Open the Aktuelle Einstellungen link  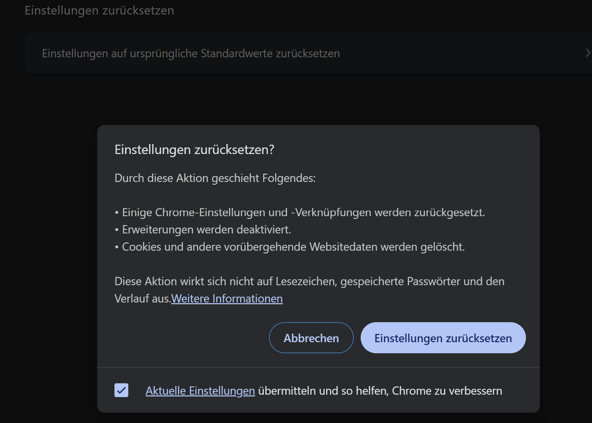point(200,391)
